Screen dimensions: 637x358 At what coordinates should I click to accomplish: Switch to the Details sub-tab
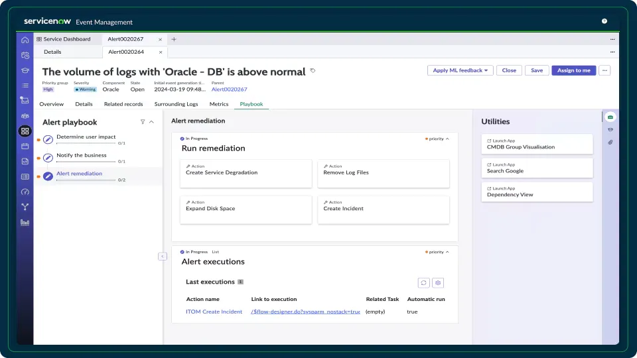pyautogui.click(x=52, y=52)
